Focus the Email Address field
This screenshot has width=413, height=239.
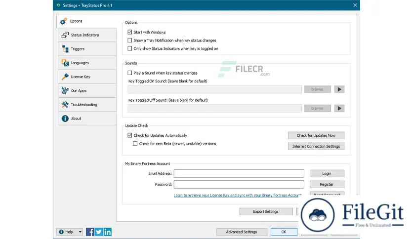[239, 173]
